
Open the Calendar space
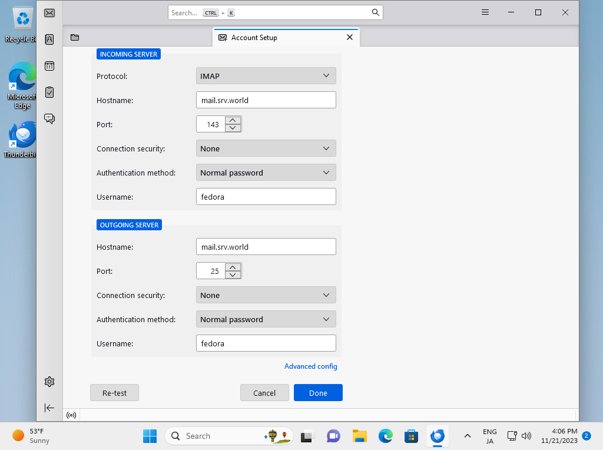(49, 65)
